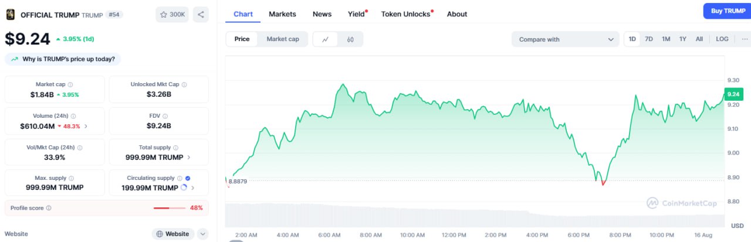Image resolution: width=751 pixels, height=242 pixels.
Task: Click Volume (24h) info icon
Action: [x=73, y=116]
